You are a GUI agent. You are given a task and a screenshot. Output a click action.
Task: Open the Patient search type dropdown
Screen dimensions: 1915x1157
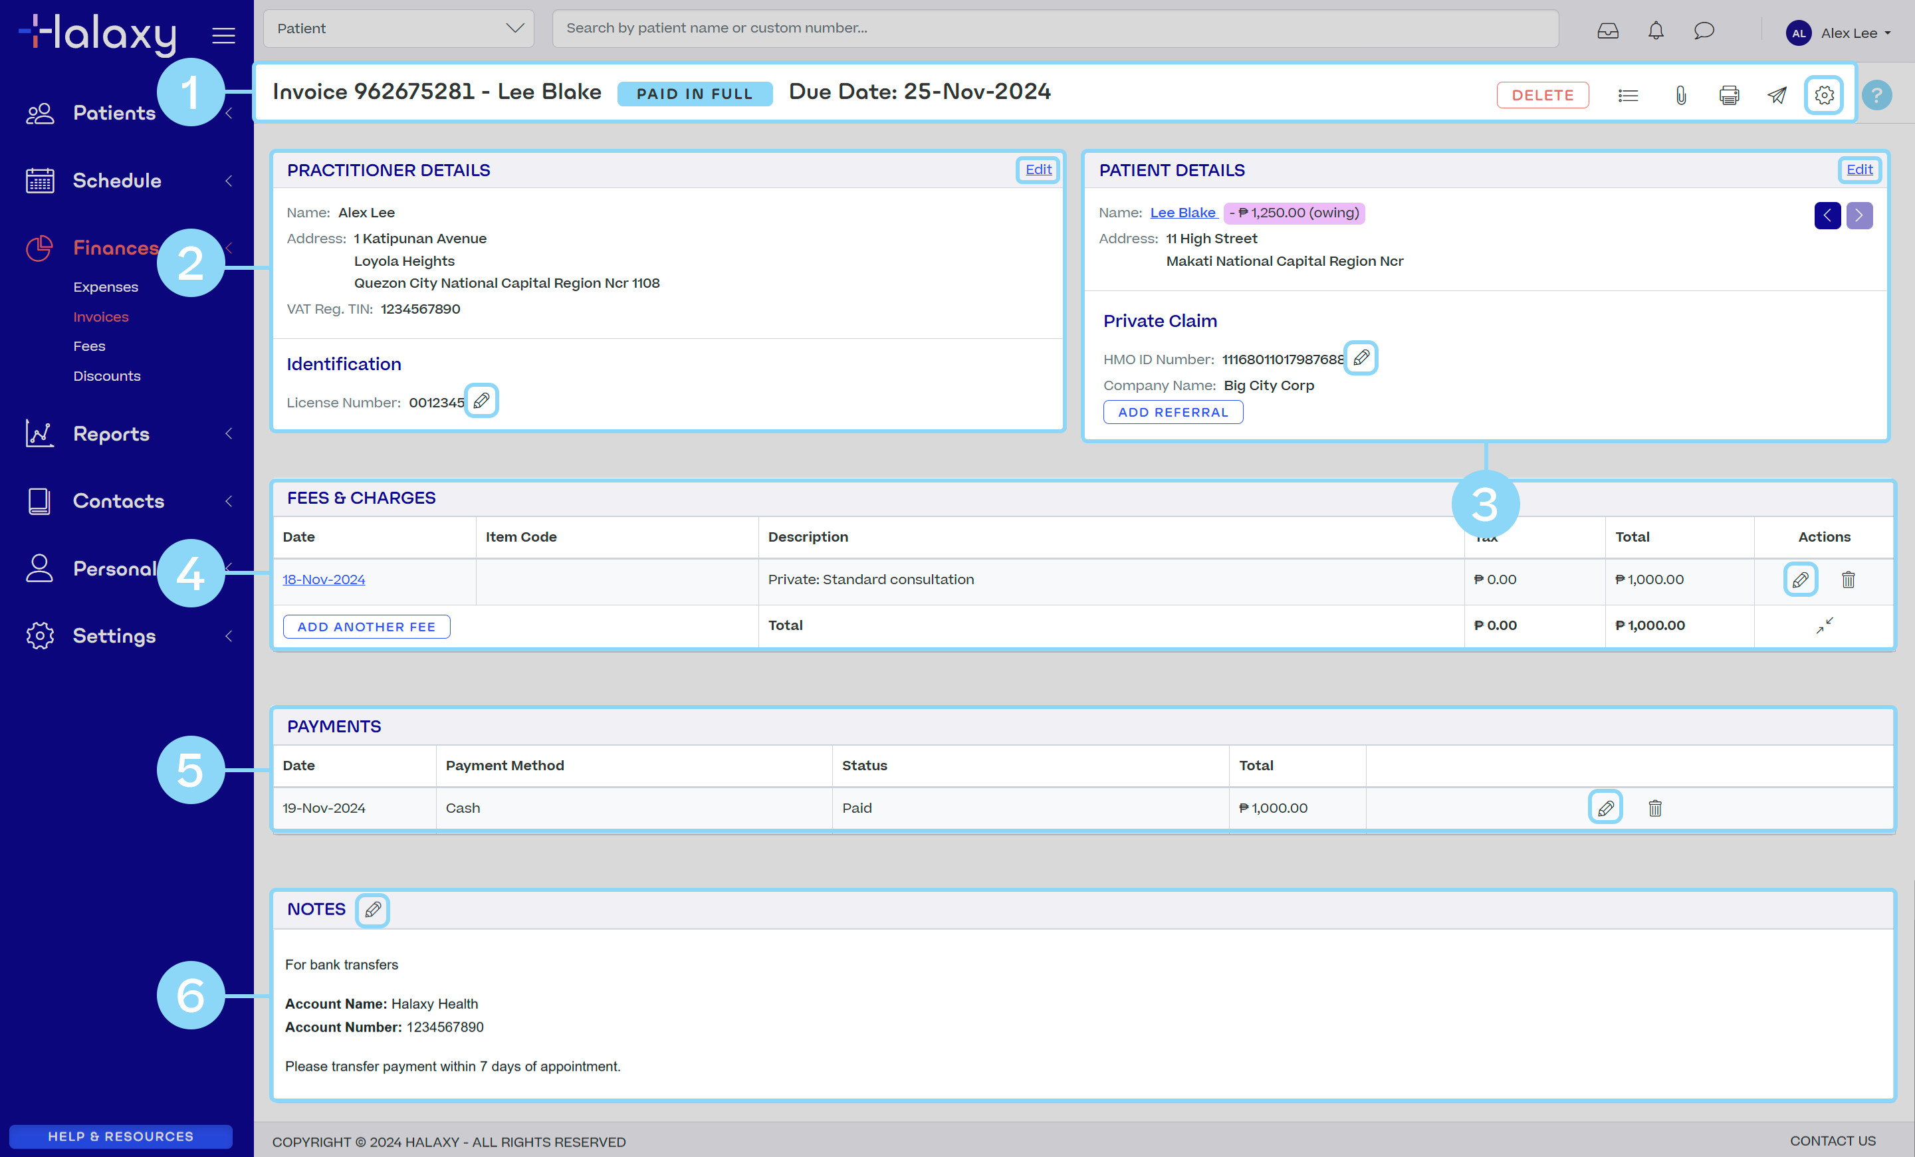tap(399, 28)
